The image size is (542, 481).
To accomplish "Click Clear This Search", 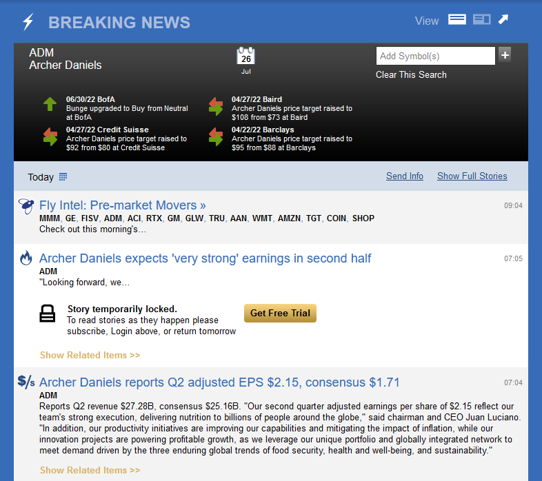I will [411, 74].
